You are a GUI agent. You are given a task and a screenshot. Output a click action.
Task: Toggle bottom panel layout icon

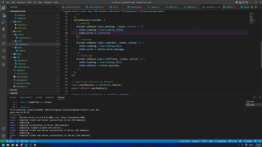pos(240,2)
